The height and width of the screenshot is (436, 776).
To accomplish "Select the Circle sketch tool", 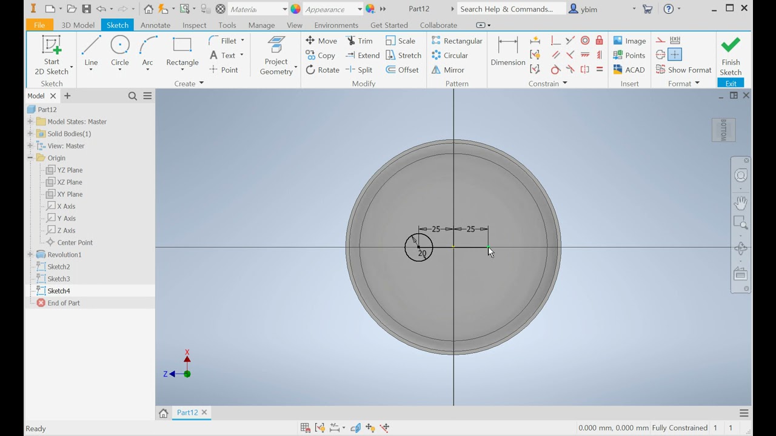I will click(120, 51).
